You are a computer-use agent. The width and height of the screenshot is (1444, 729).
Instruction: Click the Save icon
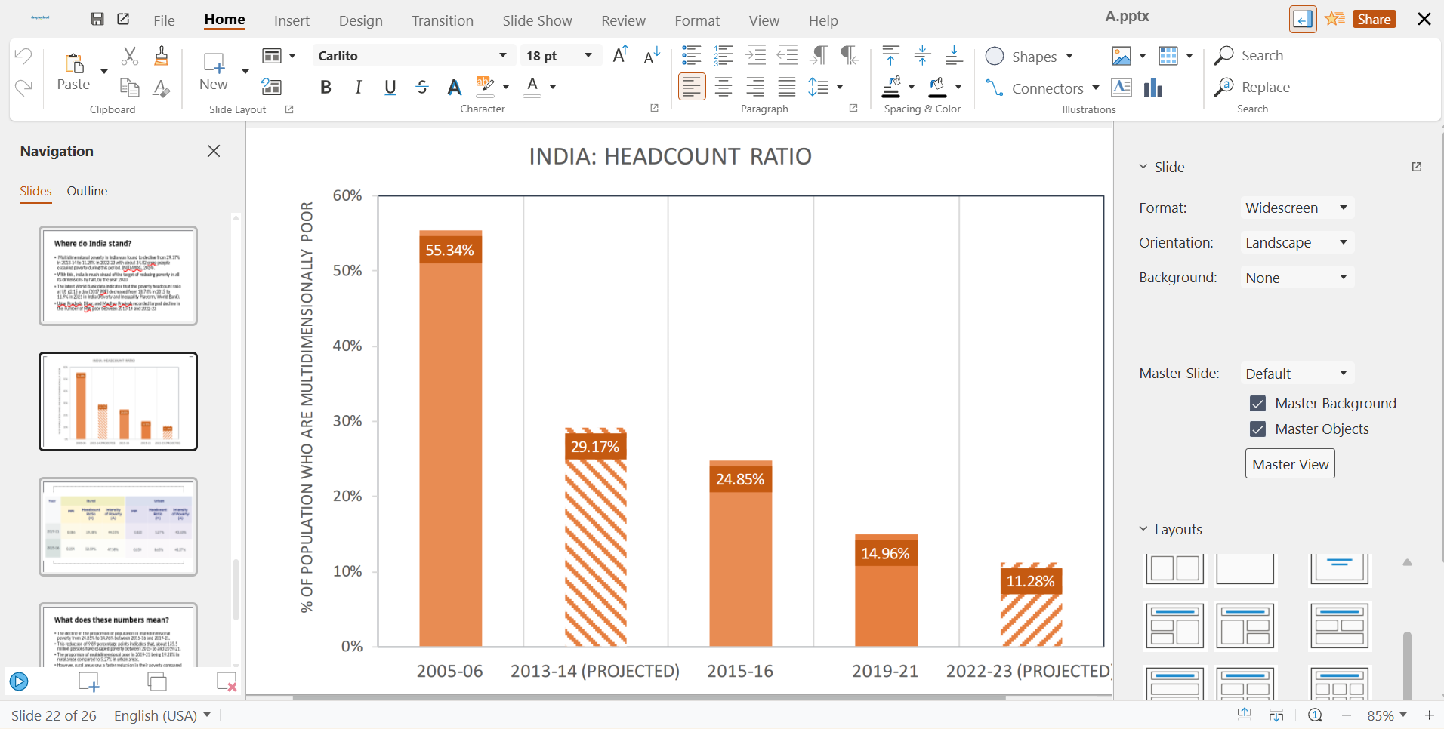pyautogui.click(x=97, y=20)
